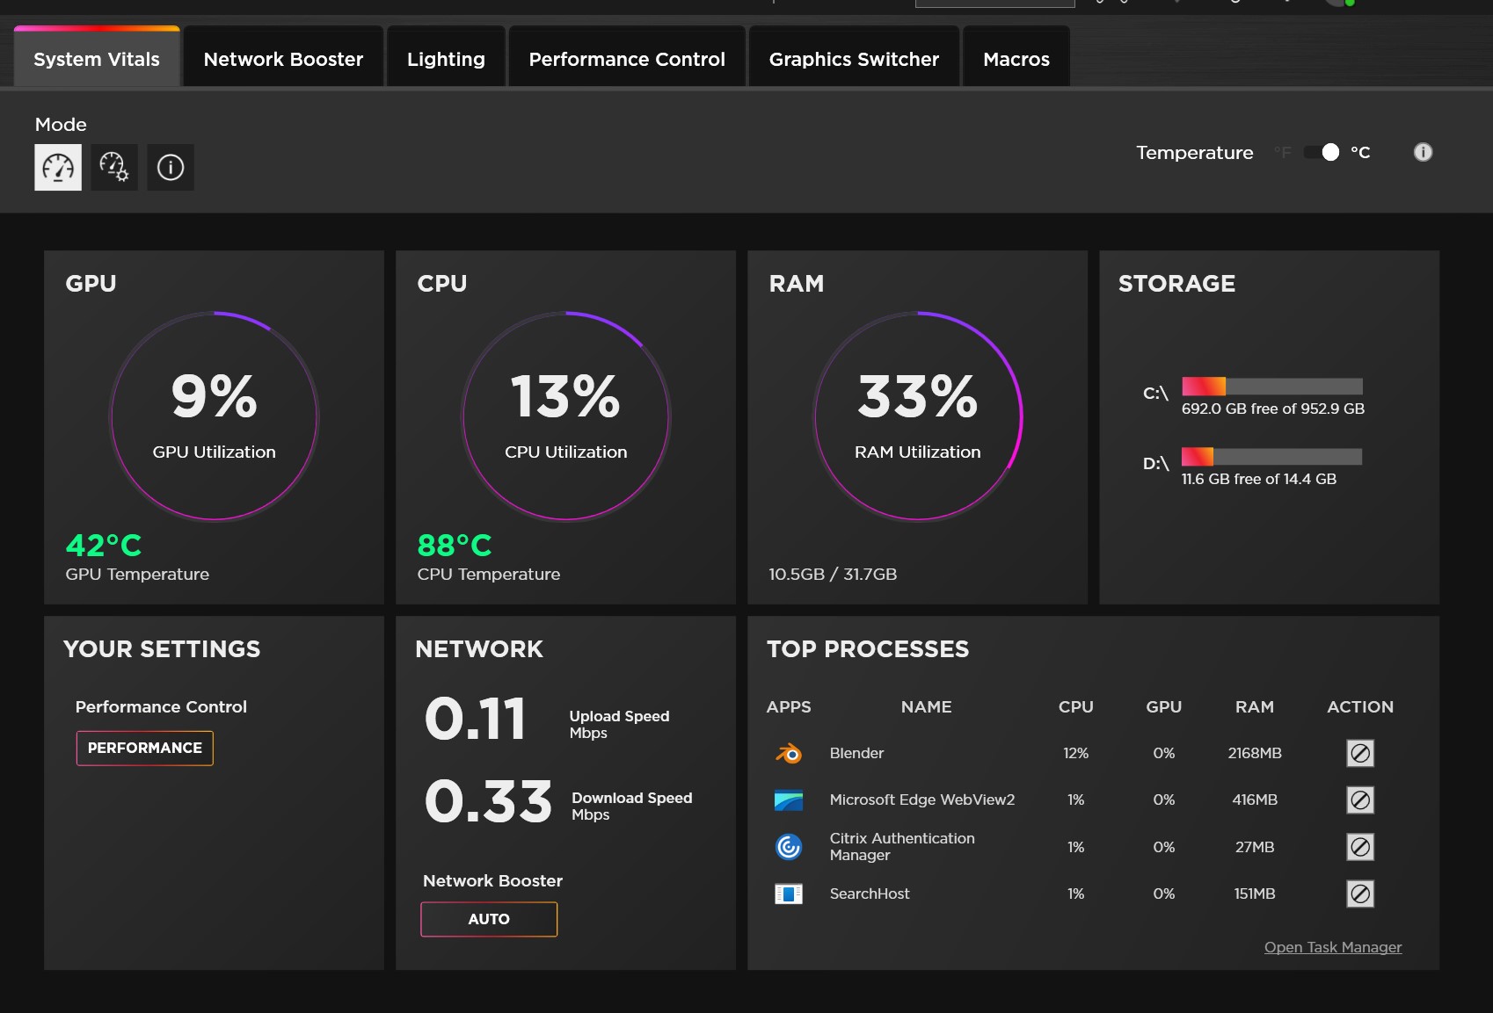
Task: Click the NAME column header in Top Processes
Action: click(926, 706)
